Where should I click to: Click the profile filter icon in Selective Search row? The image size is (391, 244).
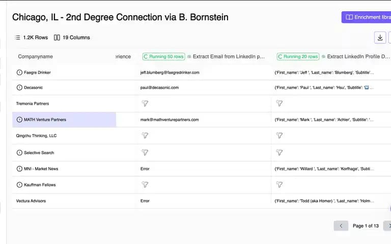(280, 152)
